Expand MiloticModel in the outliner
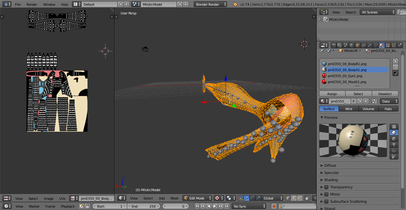 pyautogui.click(x=319, y=19)
